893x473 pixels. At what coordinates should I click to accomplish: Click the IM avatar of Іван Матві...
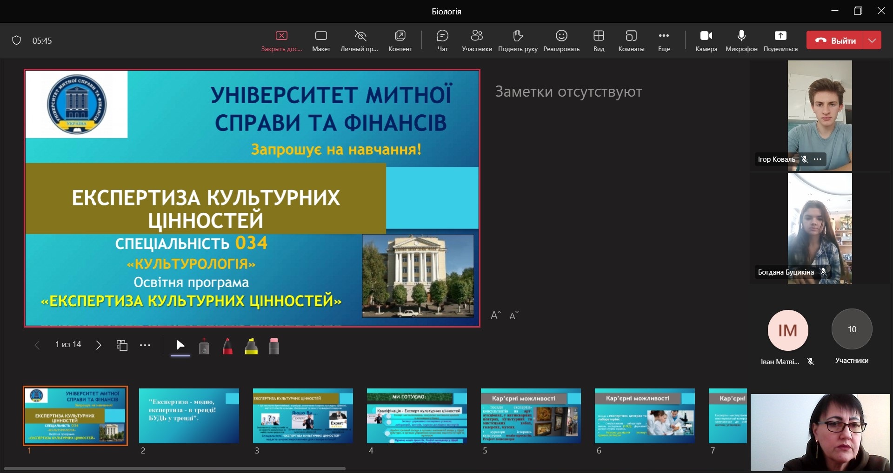pos(788,330)
